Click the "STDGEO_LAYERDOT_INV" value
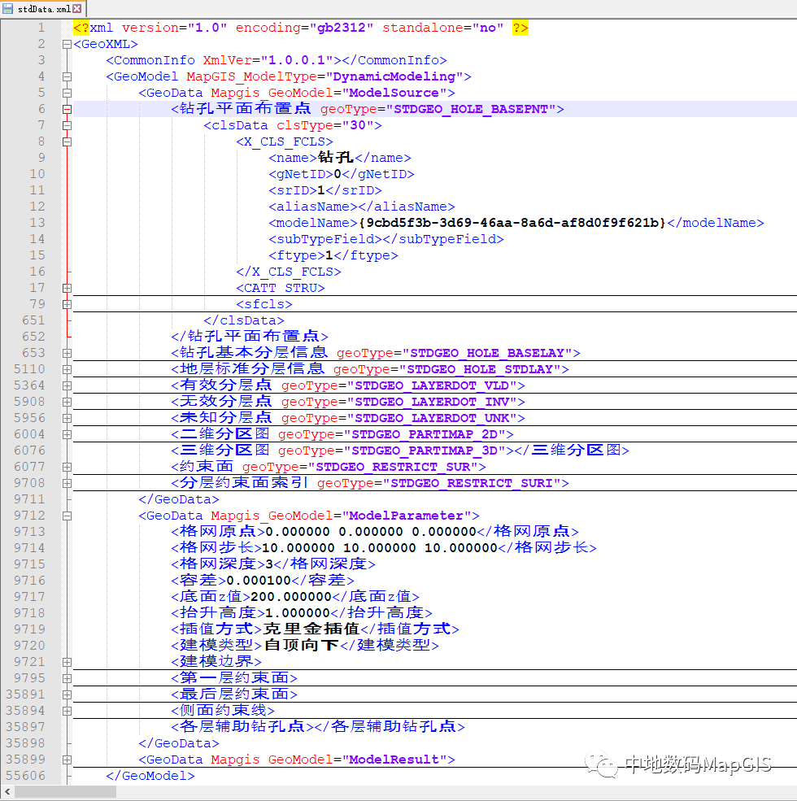Image resolution: width=797 pixels, height=801 pixels. 432,402
